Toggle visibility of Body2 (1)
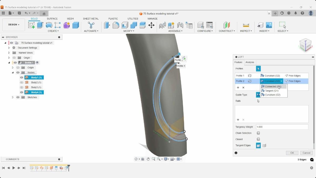316x178 pixels. pos(22,83)
